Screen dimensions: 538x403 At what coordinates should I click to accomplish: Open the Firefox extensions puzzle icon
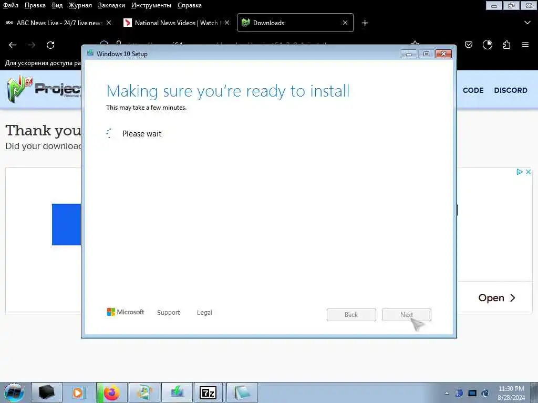coord(507,45)
